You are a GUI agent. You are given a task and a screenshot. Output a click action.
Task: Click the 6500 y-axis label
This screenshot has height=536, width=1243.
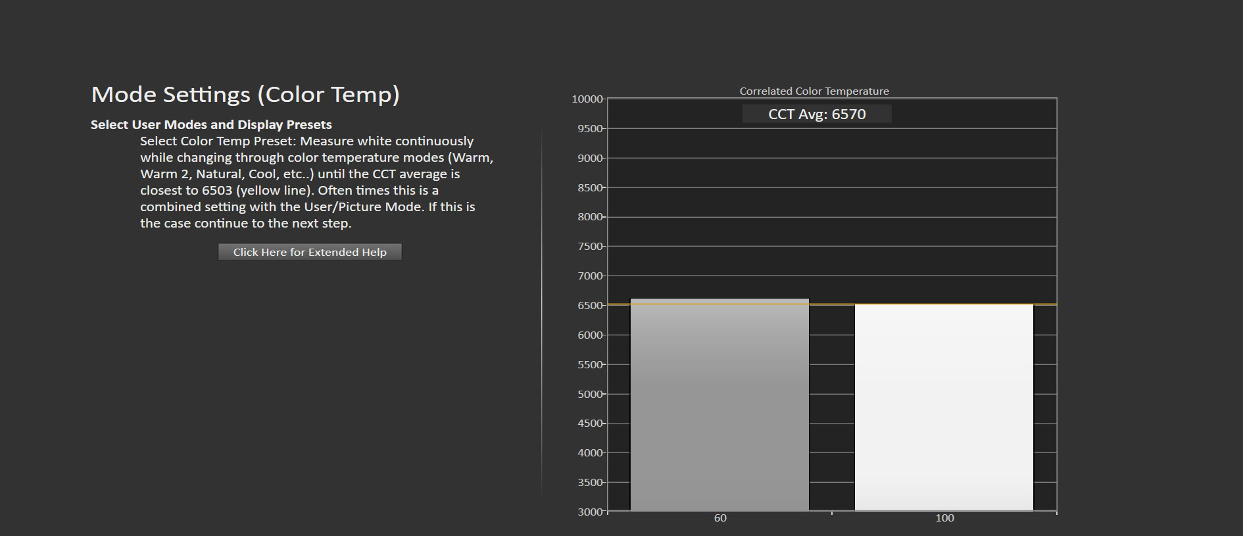pyautogui.click(x=591, y=306)
